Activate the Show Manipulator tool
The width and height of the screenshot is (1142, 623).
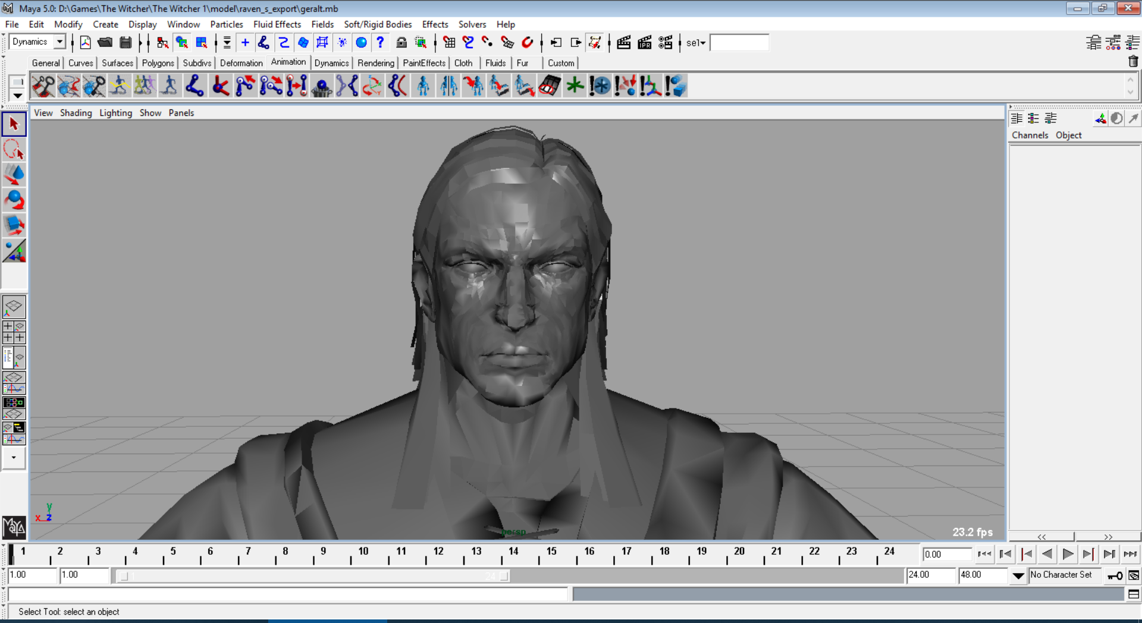click(14, 251)
